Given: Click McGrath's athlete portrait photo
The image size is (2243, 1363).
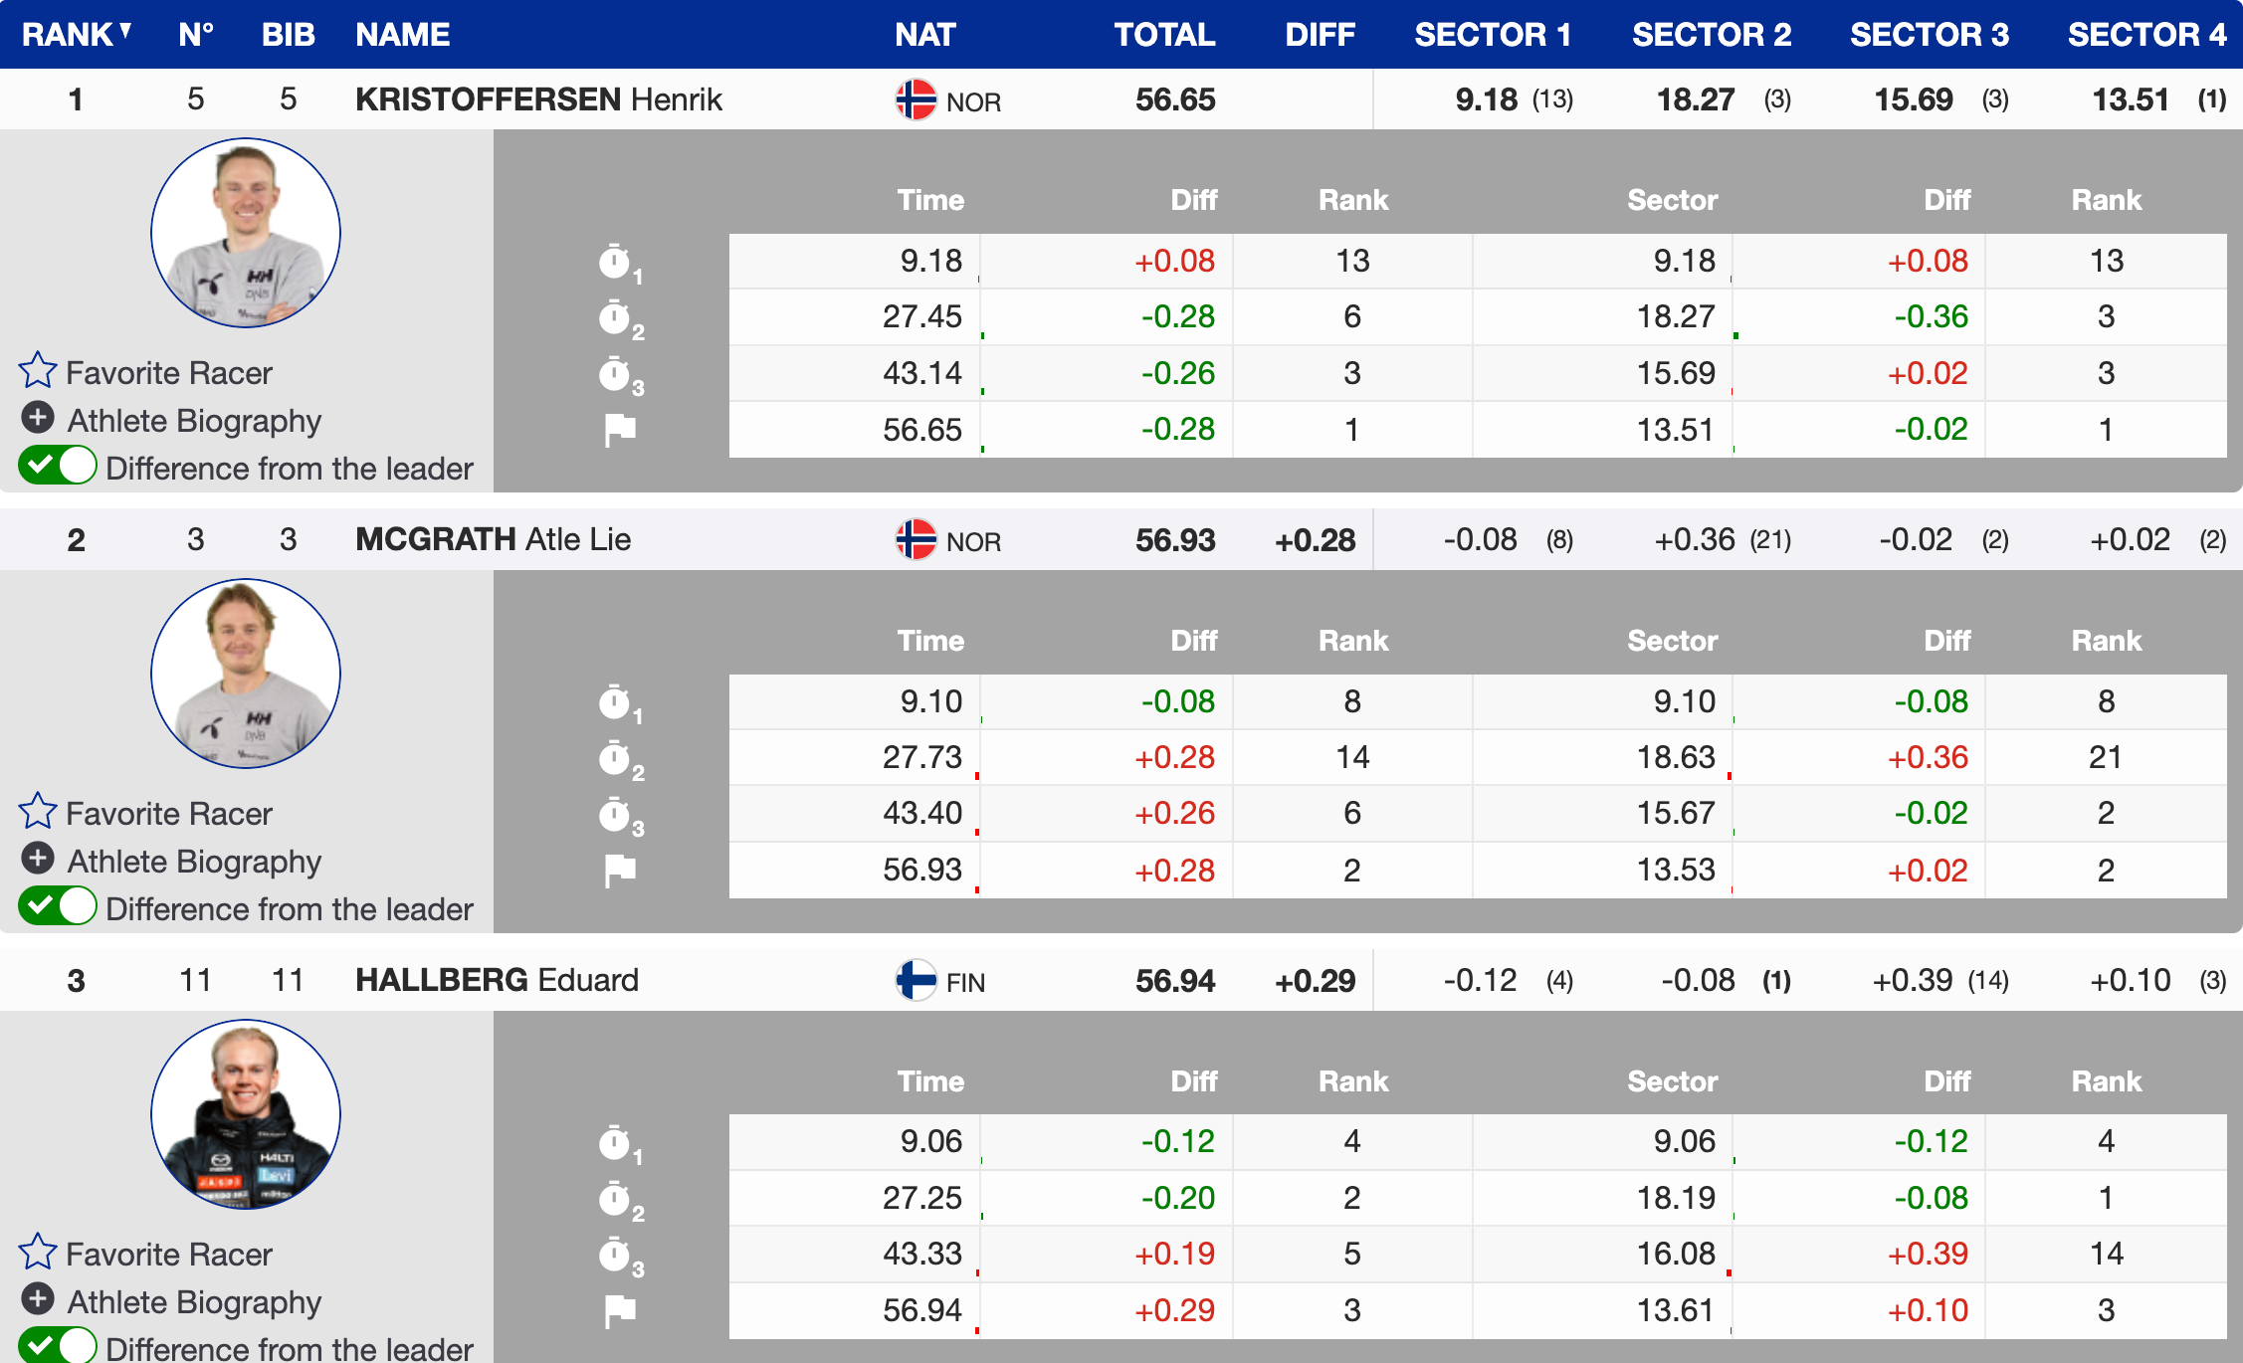Looking at the screenshot, I should (x=246, y=674).
